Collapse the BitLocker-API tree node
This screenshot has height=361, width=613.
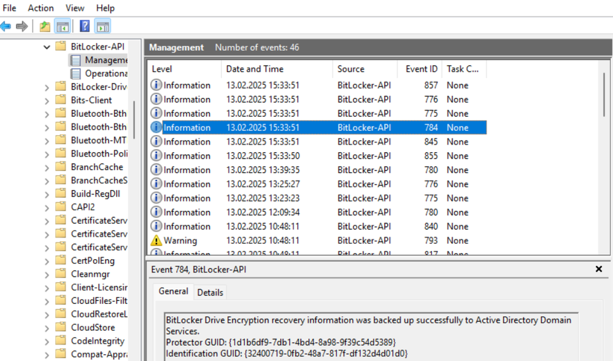pyautogui.click(x=47, y=47)
